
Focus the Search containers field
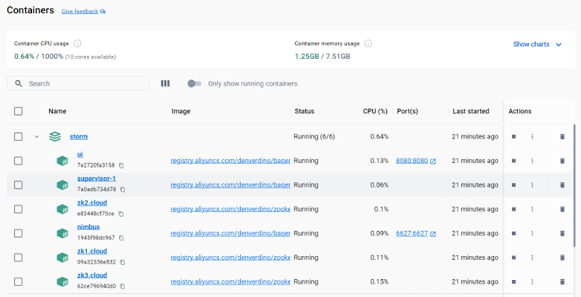[78, 83]
